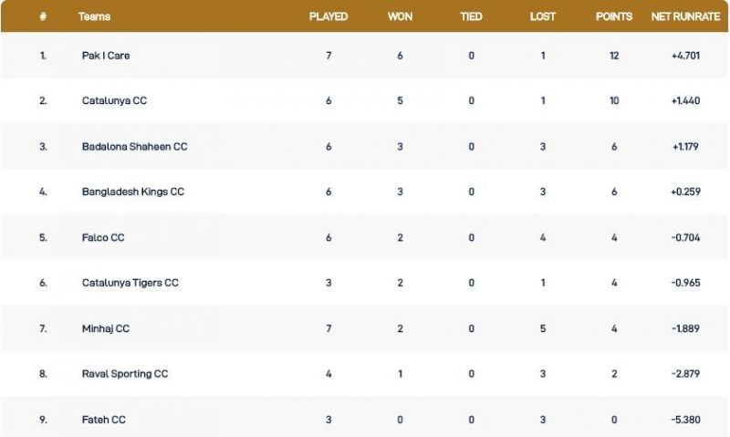Open the Falco CC team row
730x437 pixels.
(103, 238)
